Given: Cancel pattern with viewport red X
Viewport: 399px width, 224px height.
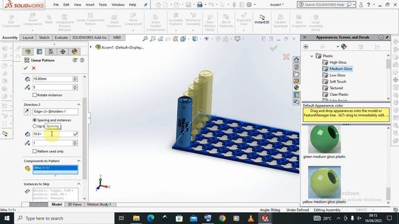Looking at the screenshot, I should (x=286, y=57).
